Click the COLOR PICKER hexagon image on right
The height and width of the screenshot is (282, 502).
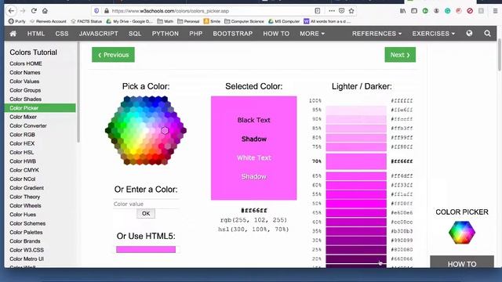tap(462, 233)
